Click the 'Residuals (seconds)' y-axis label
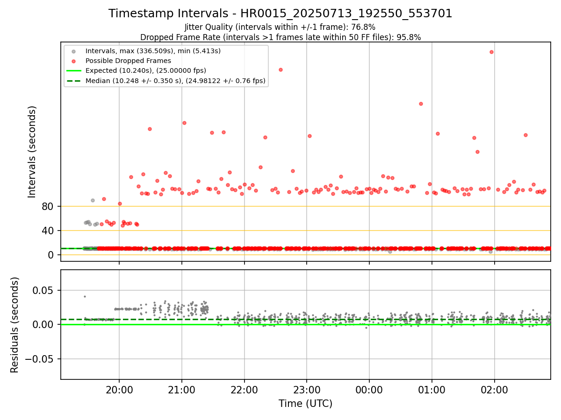The image size is (561, 420). (14, 324)
